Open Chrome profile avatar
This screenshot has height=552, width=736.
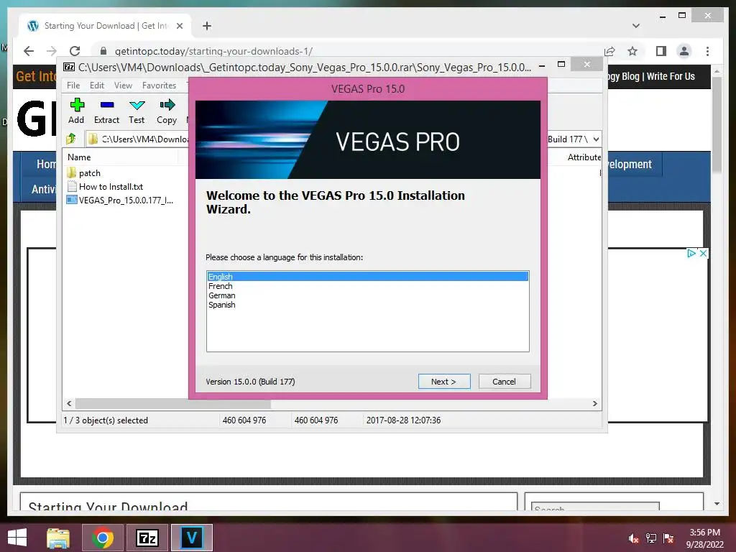tap(684, 51)
